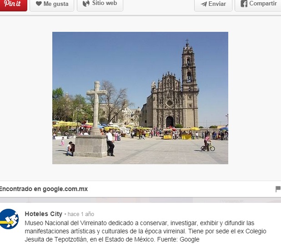Click the red Pin it button
Image resolution: width=281 pixels, height=247 pixels.
click(x=13, y=4)
